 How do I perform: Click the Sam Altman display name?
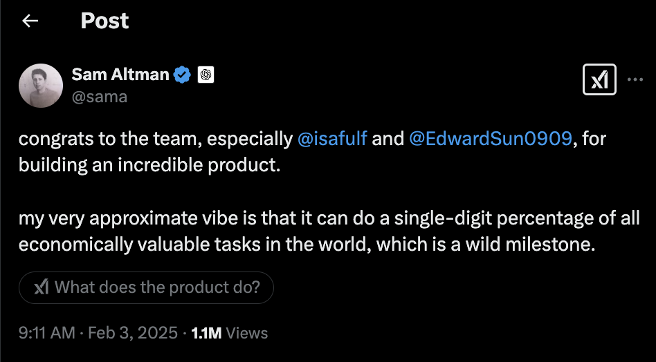pos(120,75)
